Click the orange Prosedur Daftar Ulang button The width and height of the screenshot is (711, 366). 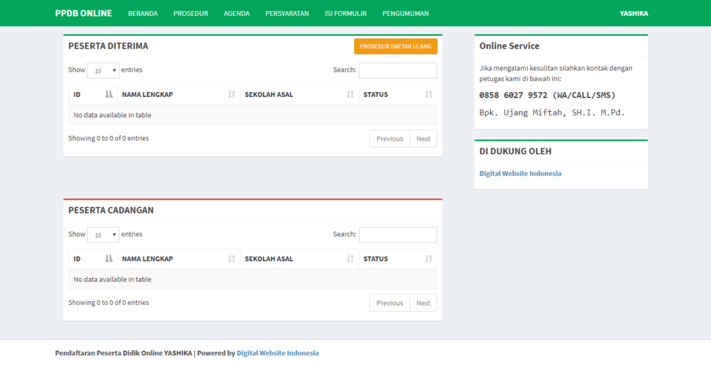[395, 46]
